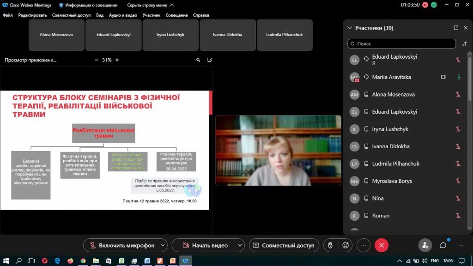This screenshot has height=266, width=473.
Task: Click Скрыть строку меню
Action: pos(151,5)
